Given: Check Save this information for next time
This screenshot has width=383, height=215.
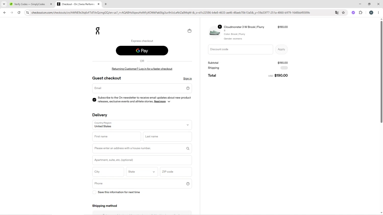Looking at the screenshot, I should click(94, 192).
